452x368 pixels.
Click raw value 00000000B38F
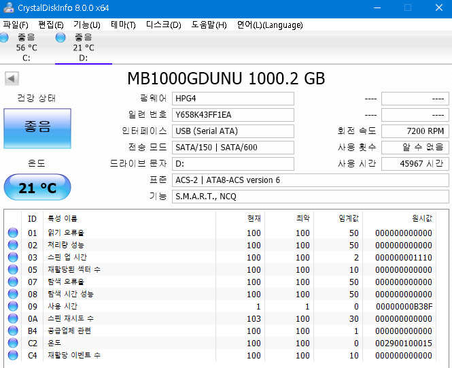pos(404,307)
